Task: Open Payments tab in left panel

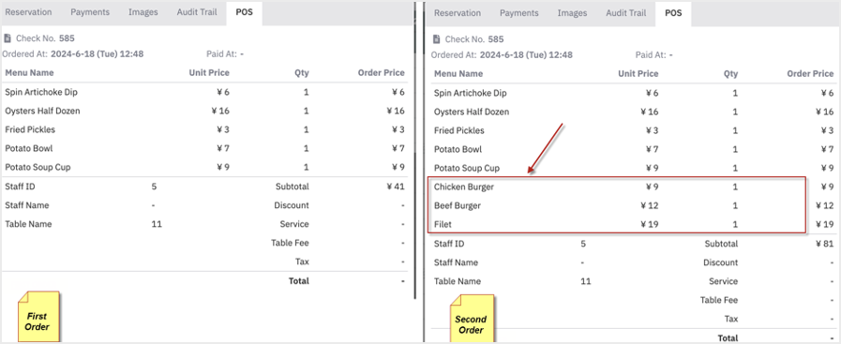Action: pos(90,12)
